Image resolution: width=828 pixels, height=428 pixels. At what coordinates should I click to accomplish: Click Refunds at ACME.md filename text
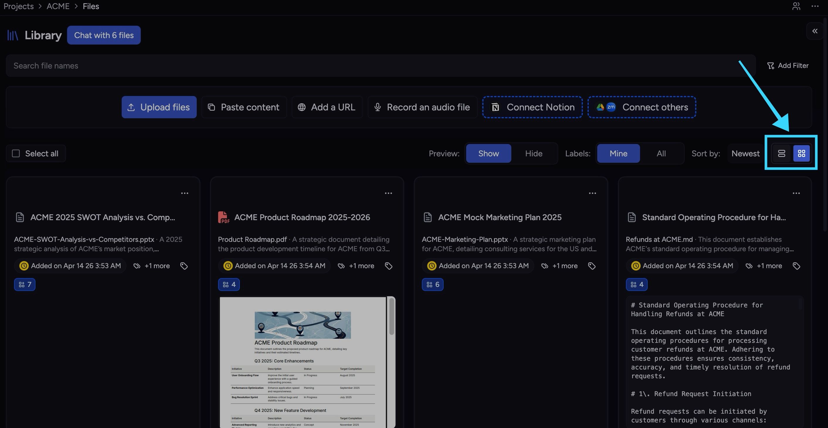(659, 239)
